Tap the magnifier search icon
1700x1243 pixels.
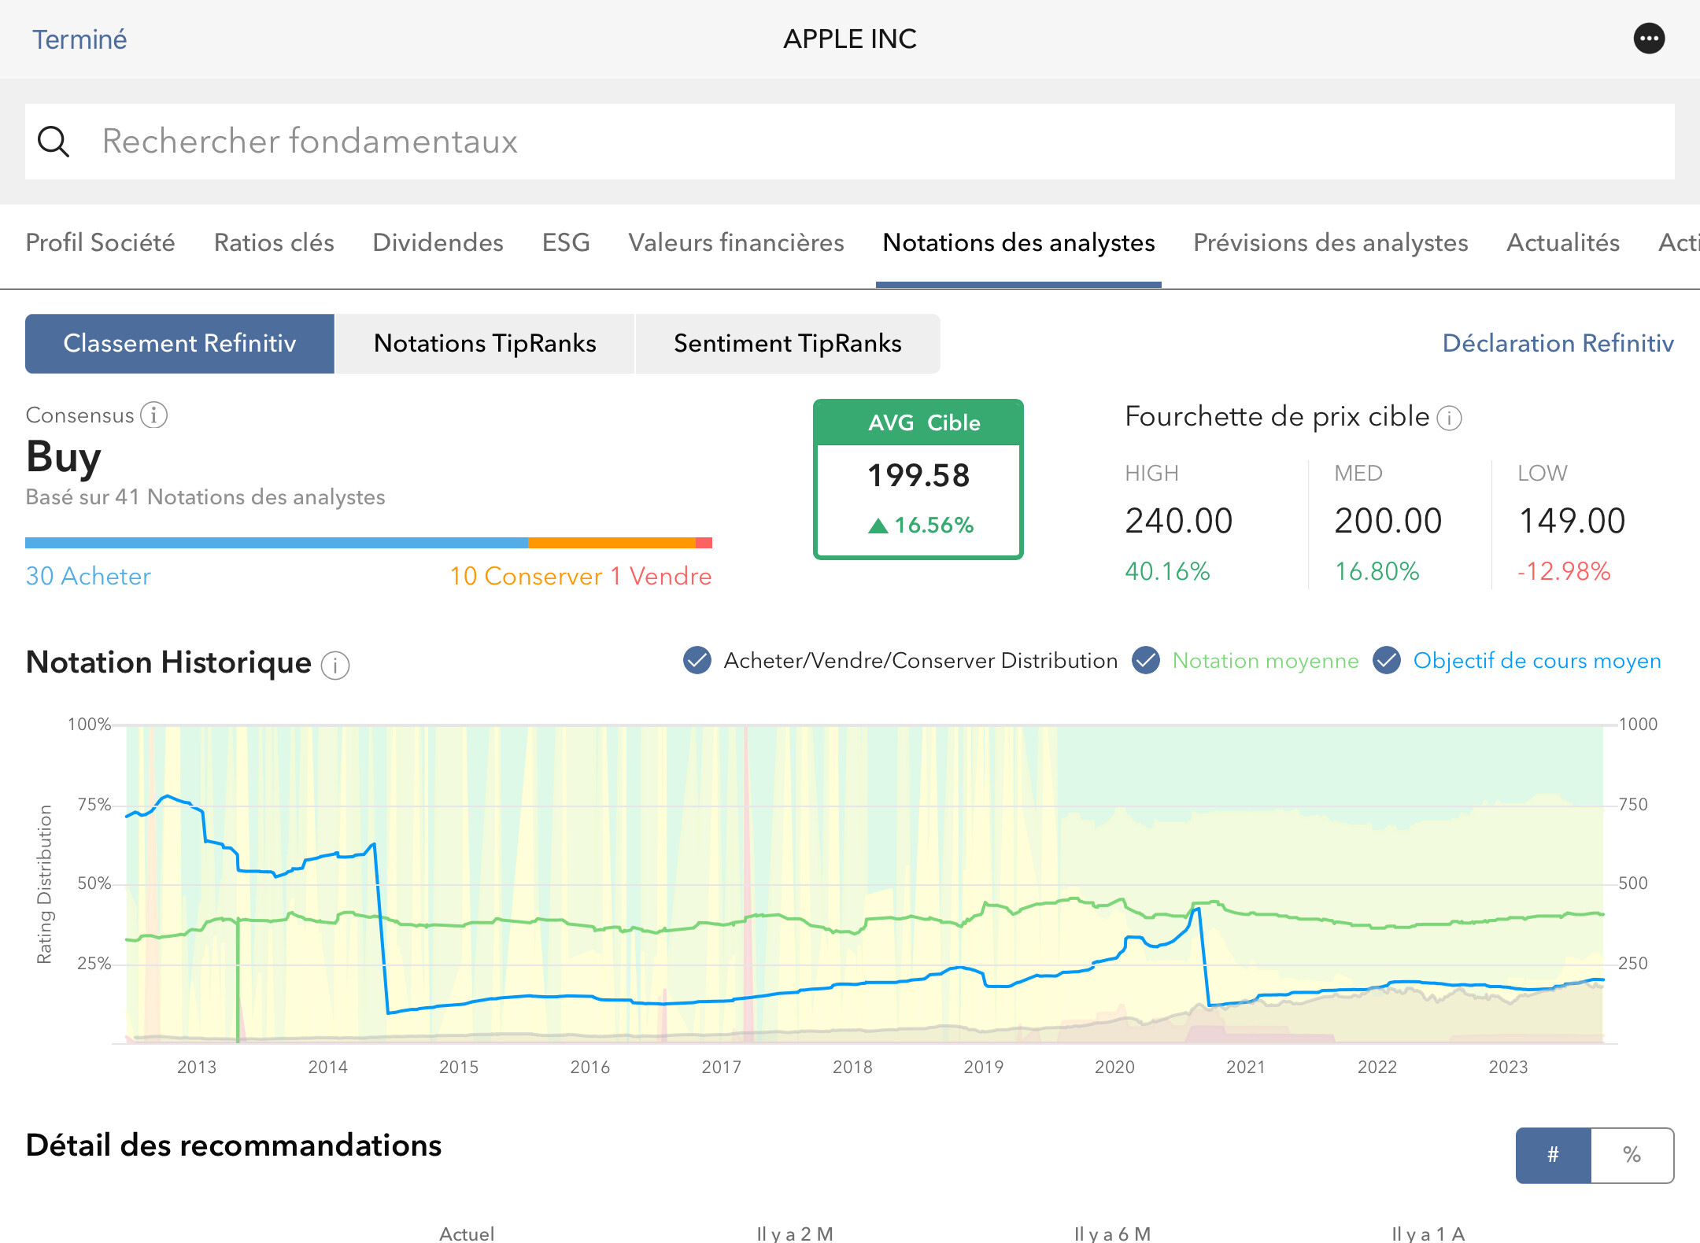click(x=54, y=142)
